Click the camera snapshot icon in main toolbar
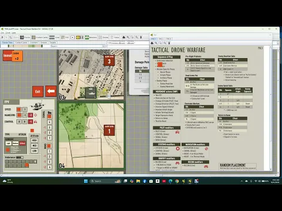Image resolution: width=282 pixels, height=211 pixels. coord(124,38)
